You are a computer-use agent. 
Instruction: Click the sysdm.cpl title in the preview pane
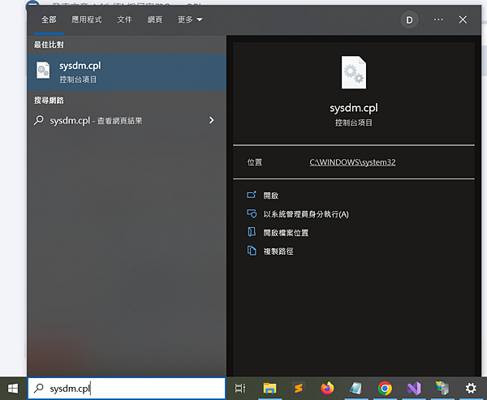(x=354, y=108)
